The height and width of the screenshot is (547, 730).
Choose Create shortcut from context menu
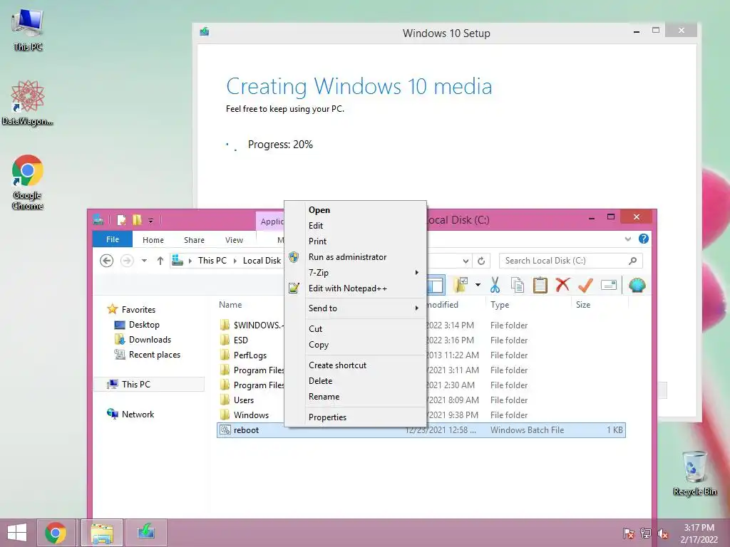[356, 365]
